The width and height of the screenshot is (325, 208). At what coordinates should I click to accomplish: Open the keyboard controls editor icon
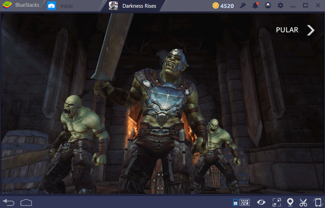[x=245, y=202]
